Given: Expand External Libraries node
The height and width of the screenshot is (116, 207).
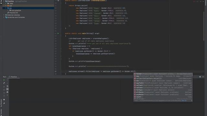Looking at the screenshot, I should coord(4,15).
